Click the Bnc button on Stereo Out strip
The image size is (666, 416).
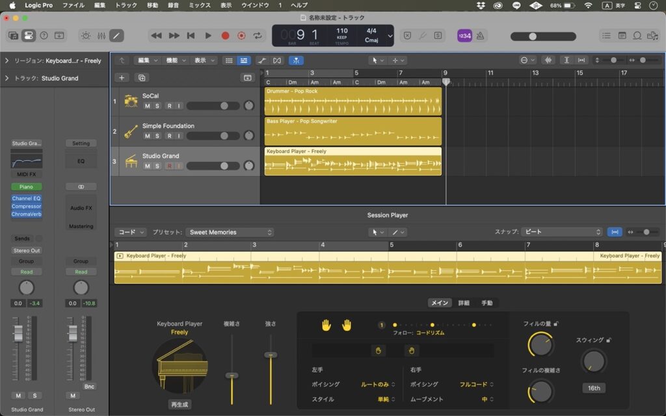coord(89,386)
